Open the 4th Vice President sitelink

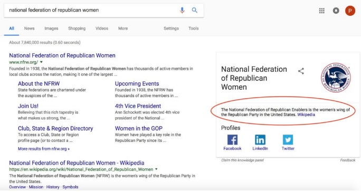click(138, 106)
